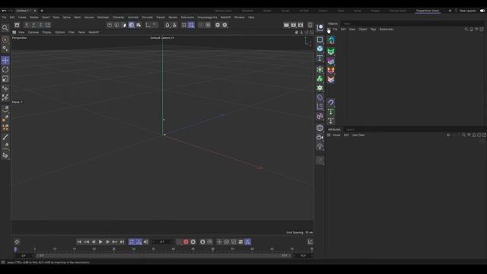Viewport: 487px width, 274px height.
Task: Step to the next frame
Action: (x=108, y=242)
